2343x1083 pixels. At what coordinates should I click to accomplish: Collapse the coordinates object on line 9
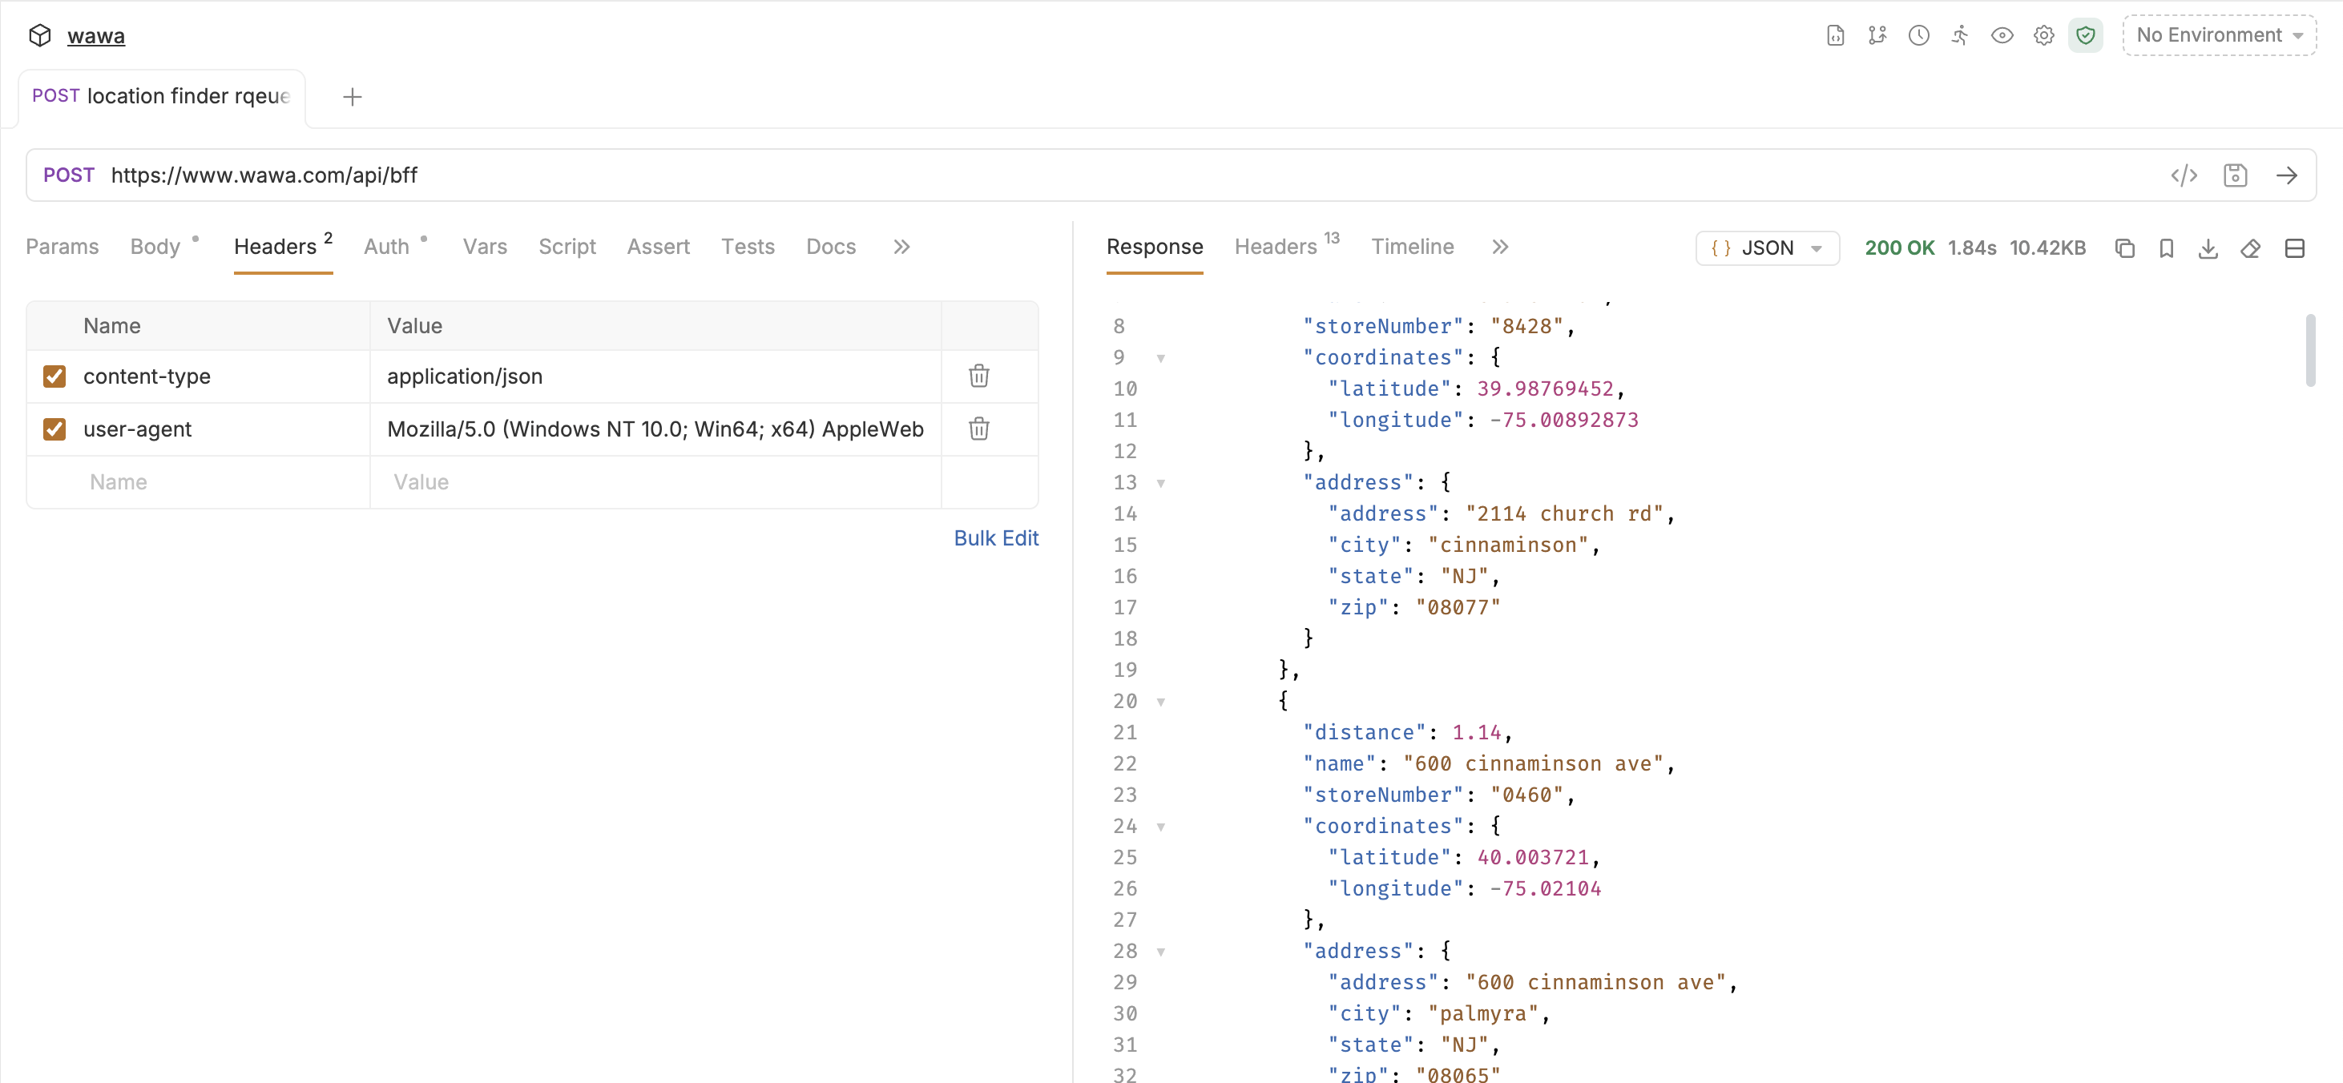[1160, 358]
